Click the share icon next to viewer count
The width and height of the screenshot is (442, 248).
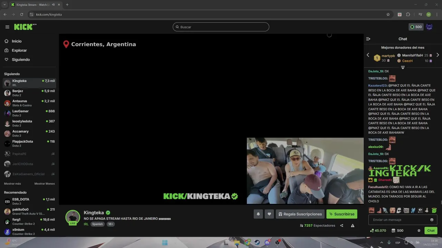click(342, 226)
